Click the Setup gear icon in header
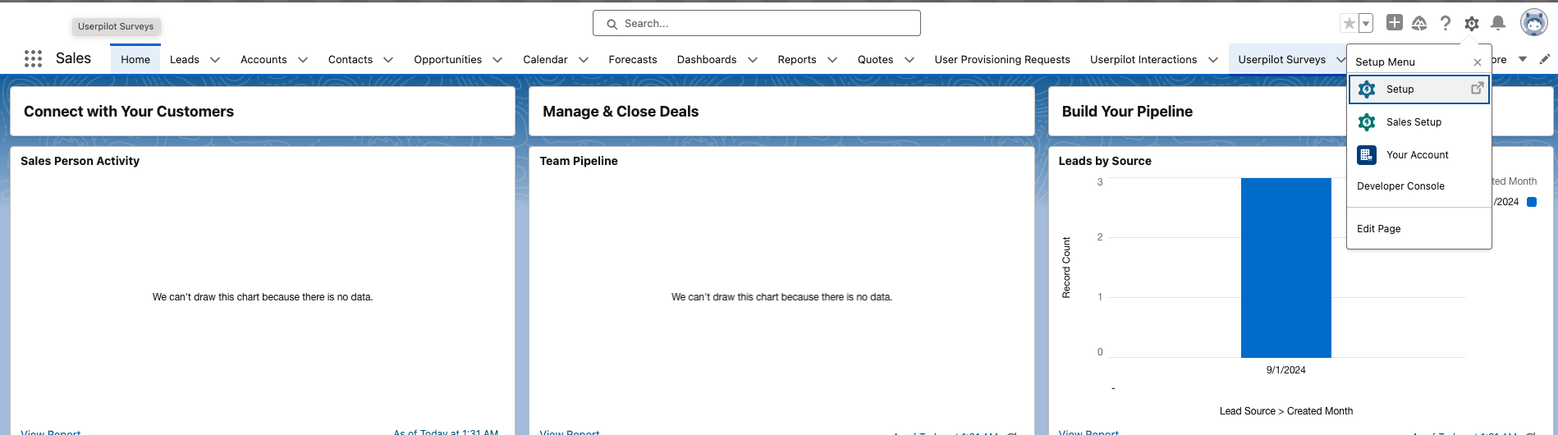The image size is (1558, 435). (x=1472, y=24)
